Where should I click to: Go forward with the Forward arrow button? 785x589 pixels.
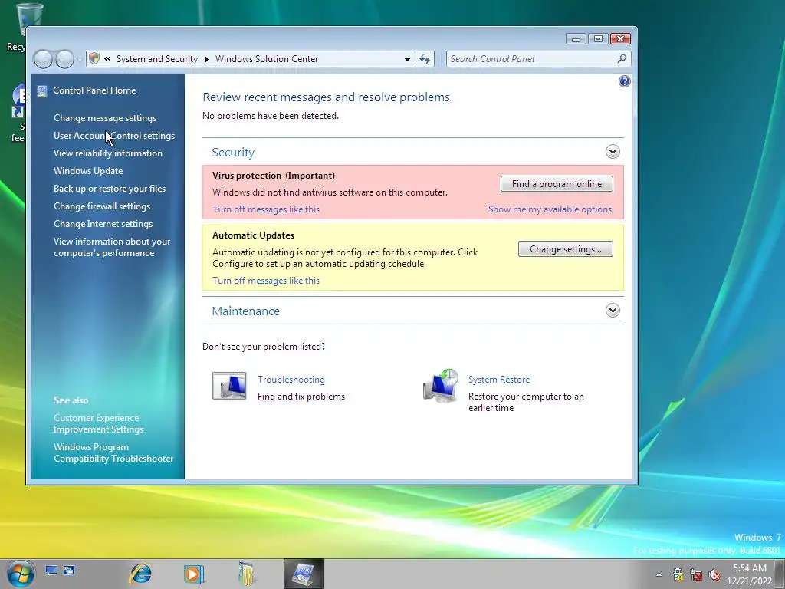(64, 59)
